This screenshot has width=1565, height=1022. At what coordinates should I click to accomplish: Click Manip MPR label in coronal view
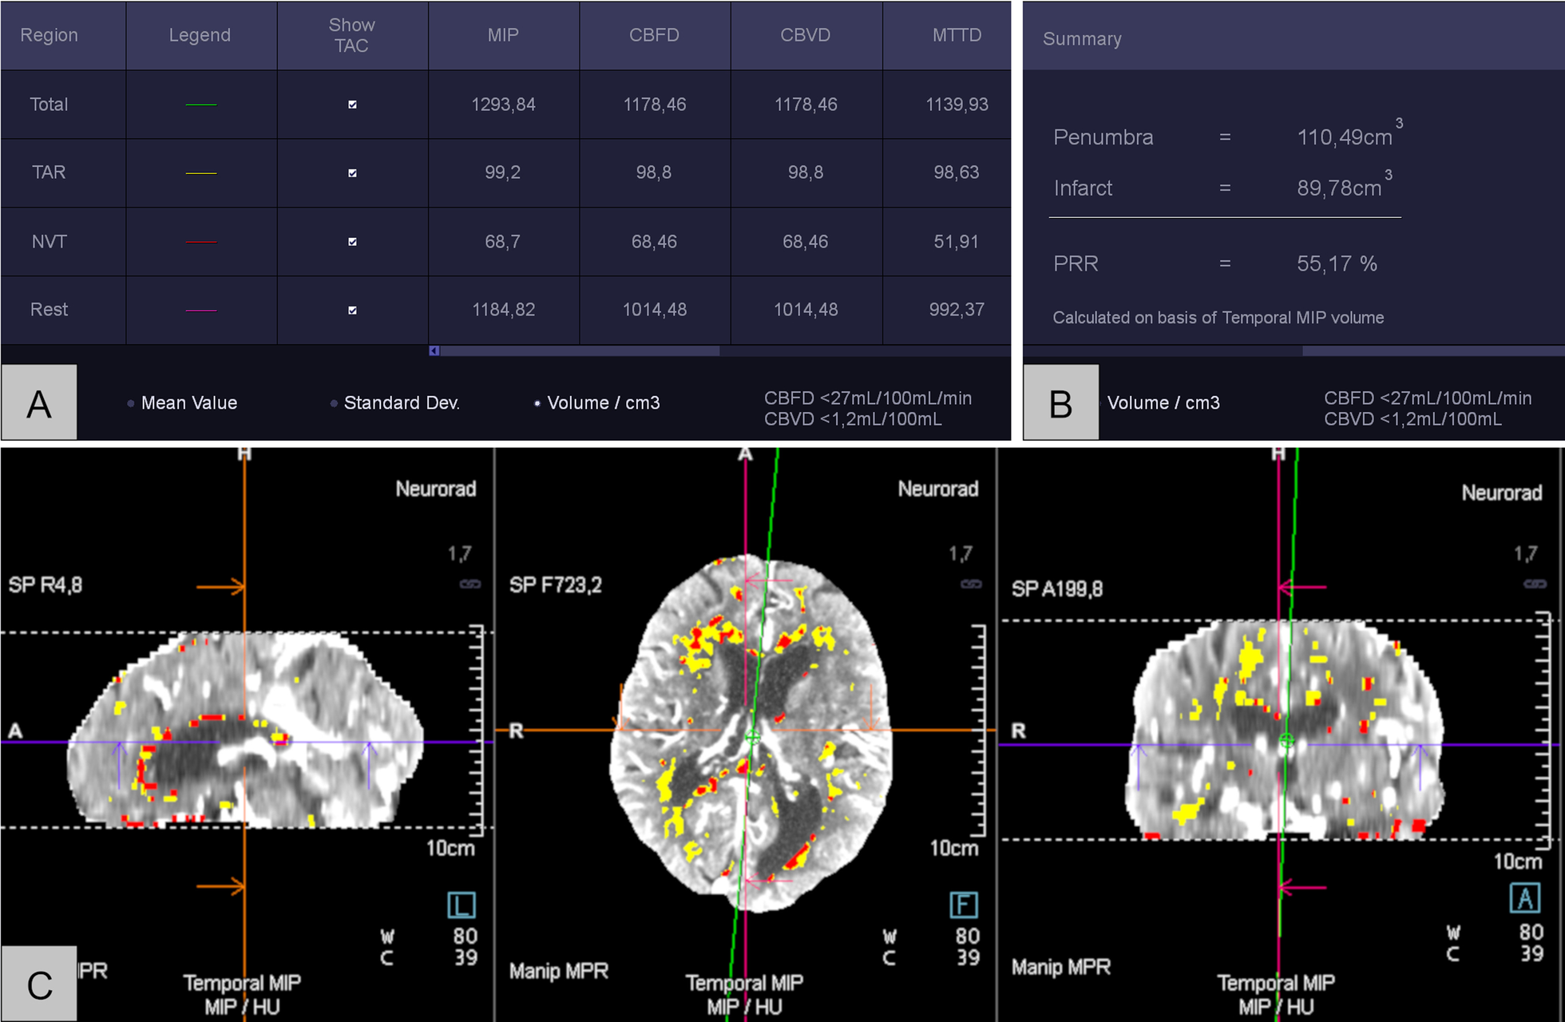pos(1061,967)
